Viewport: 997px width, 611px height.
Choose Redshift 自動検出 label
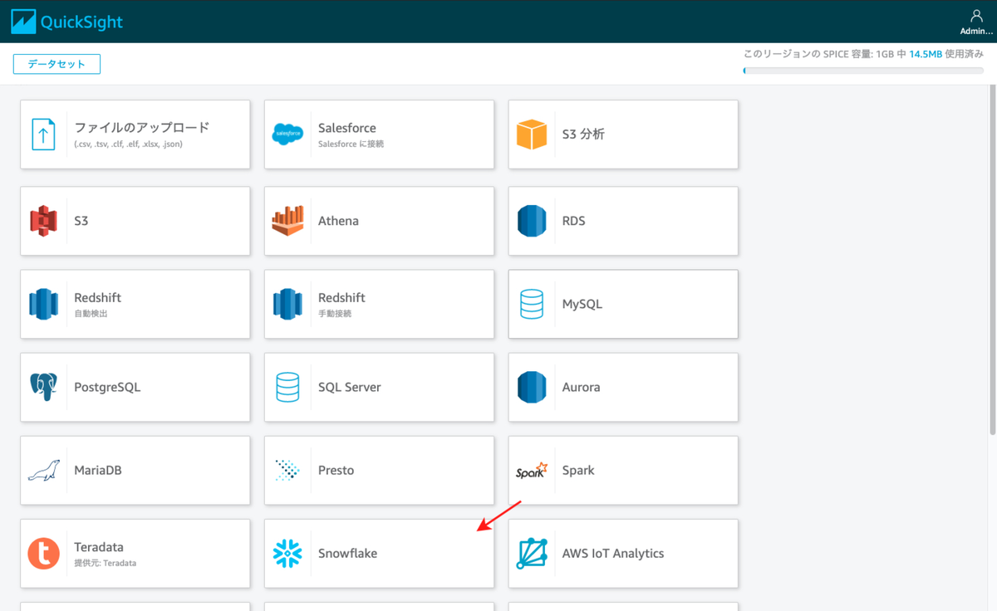[98, 304]
